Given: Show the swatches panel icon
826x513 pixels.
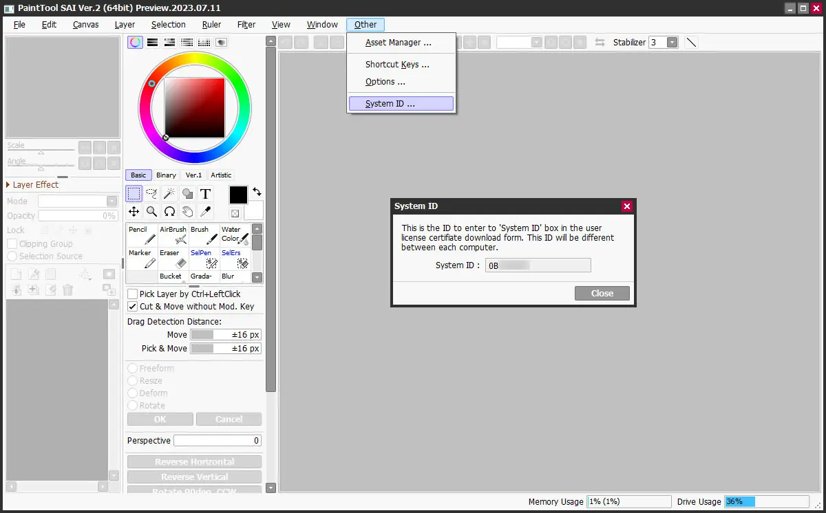Looking at the screenshot, I should pos(204,42).
